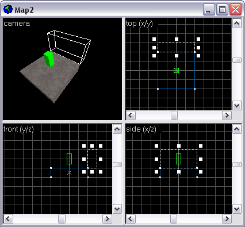The height and width of the screenshot is (227, 245).
Task: Click the side view vertical scrollbar thumb
Action: [x=237, y=164]
